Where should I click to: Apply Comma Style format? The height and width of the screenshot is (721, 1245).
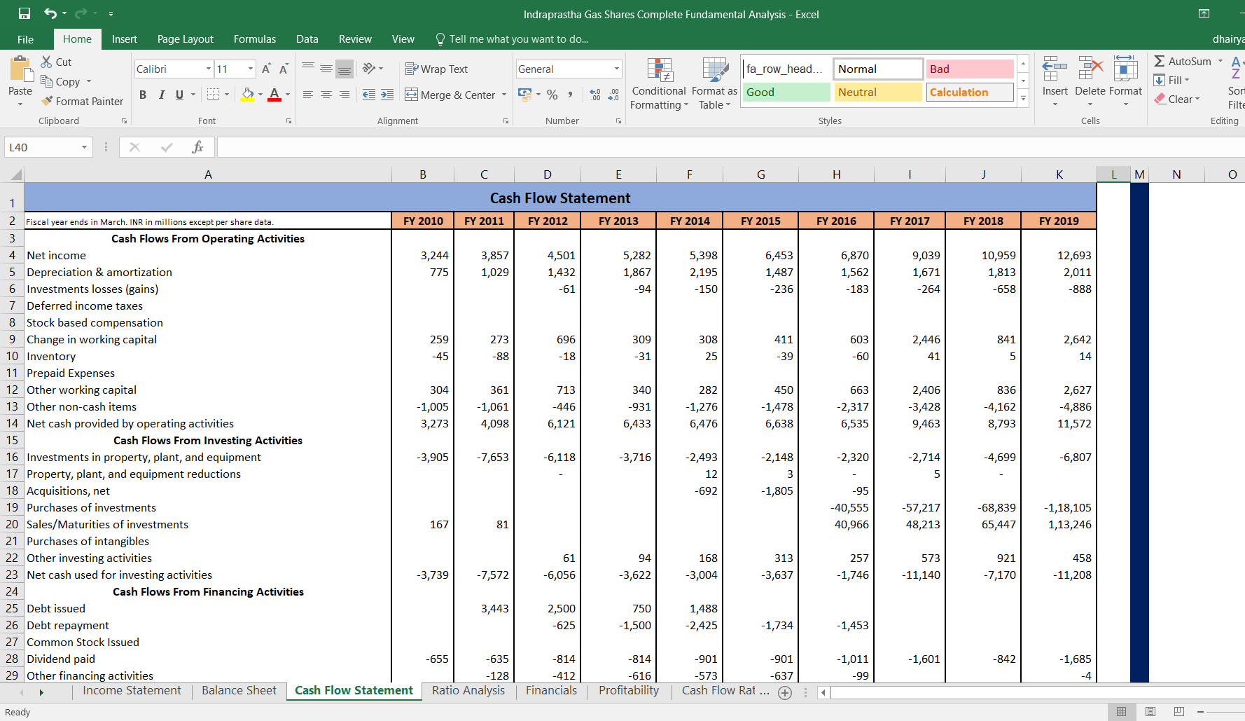point(570,94)
